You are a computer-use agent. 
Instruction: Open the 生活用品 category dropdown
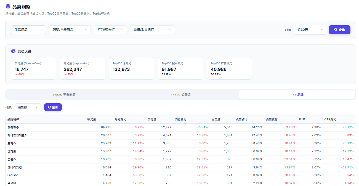28,30
